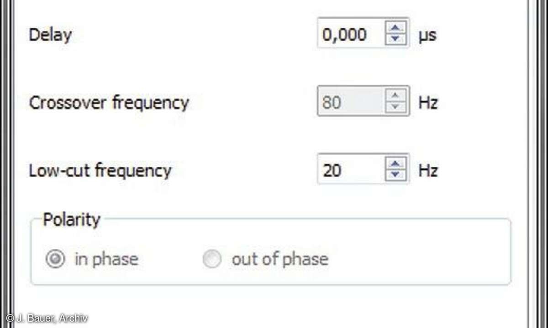Click the Polarity group heading
Image resolution: width=548 pixels, height=328 pixels.
71,220
